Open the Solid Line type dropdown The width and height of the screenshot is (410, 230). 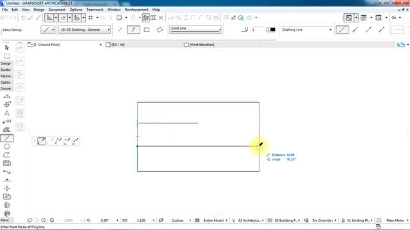click(x=195, y=29)
